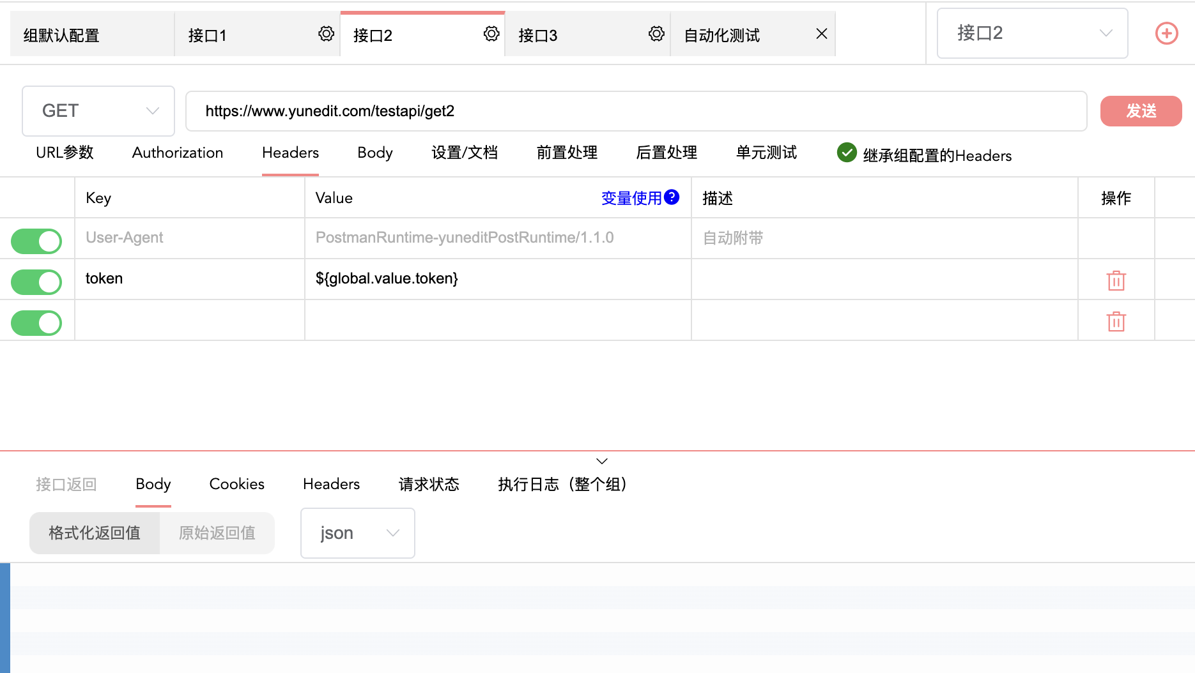Image resolution: width=1195 pixels, height=673 pixels.
Task: Click the request URL input field
Action: pos(636,111)
